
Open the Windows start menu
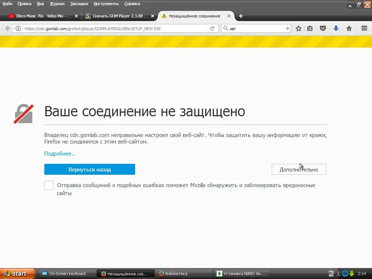(x=17, y=274)
